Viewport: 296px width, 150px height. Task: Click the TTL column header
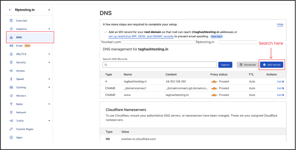pos(251,75)
